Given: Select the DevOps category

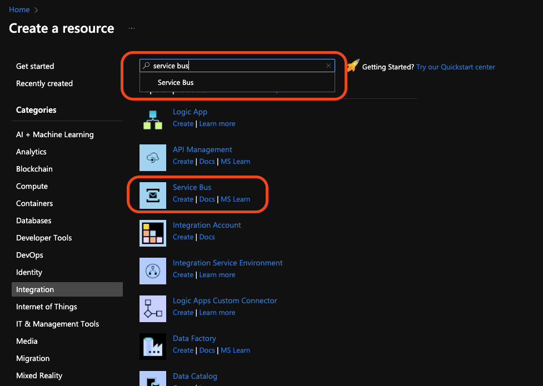Looking at the screenshot, I should (29, 255).
